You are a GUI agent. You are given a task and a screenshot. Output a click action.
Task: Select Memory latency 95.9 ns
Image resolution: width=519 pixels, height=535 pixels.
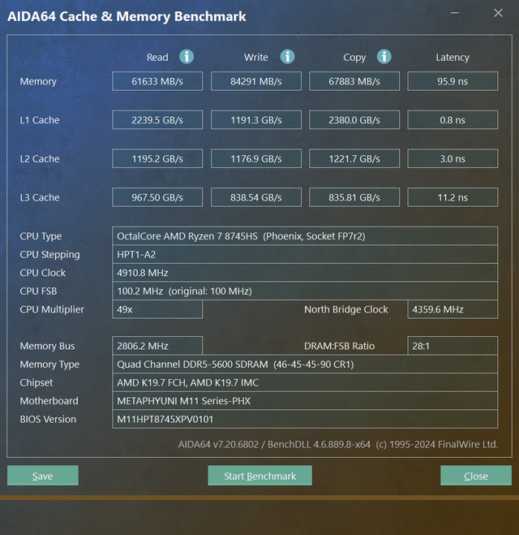[453, 81]
